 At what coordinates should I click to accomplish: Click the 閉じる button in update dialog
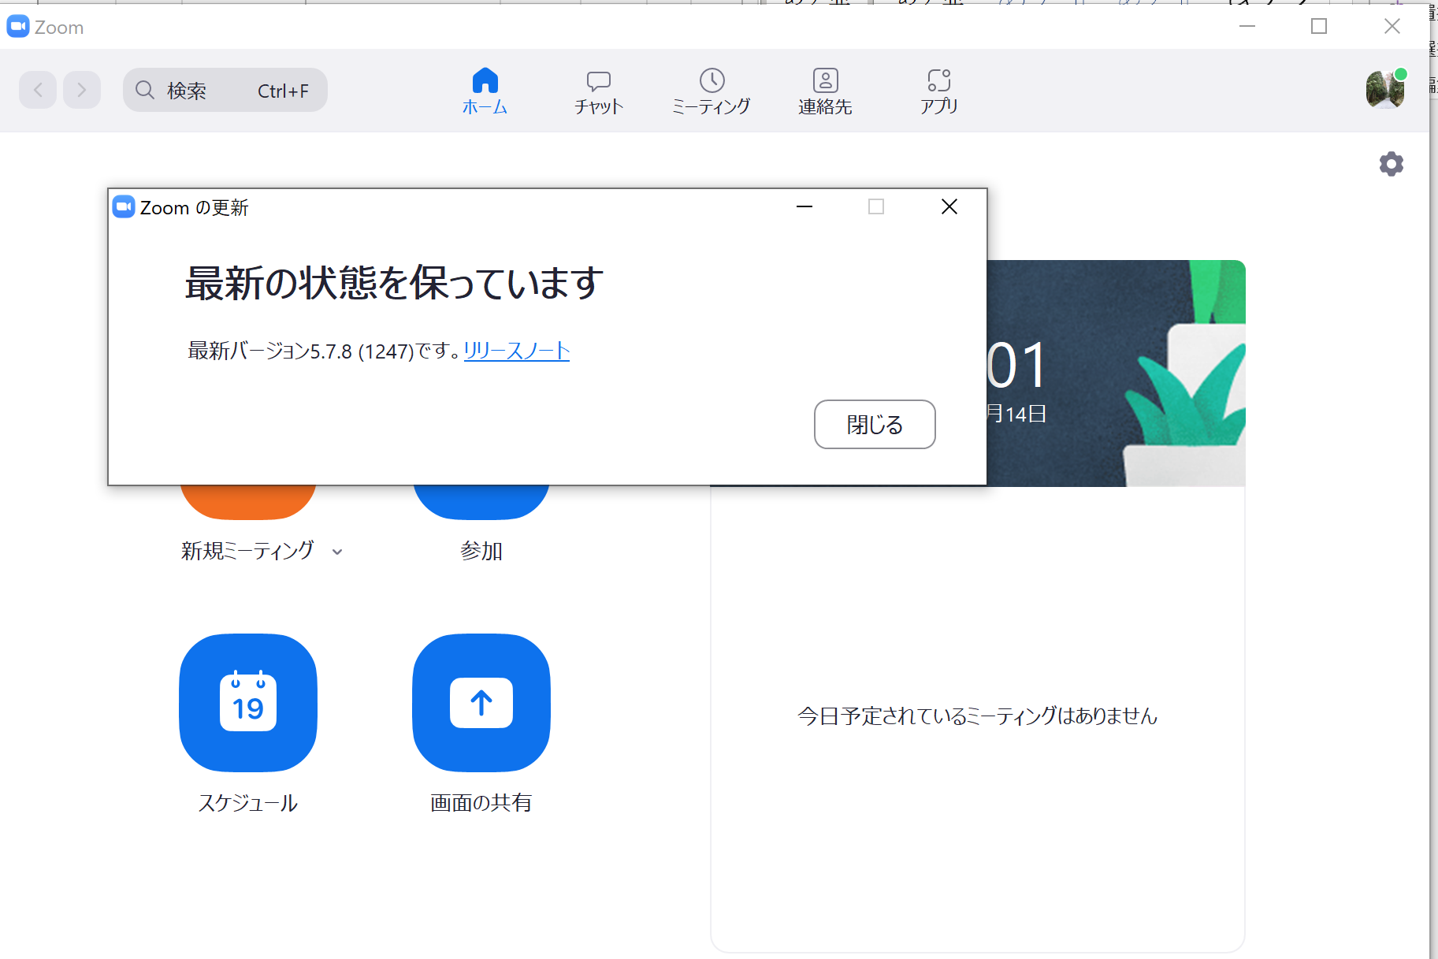tap(874, 425)
